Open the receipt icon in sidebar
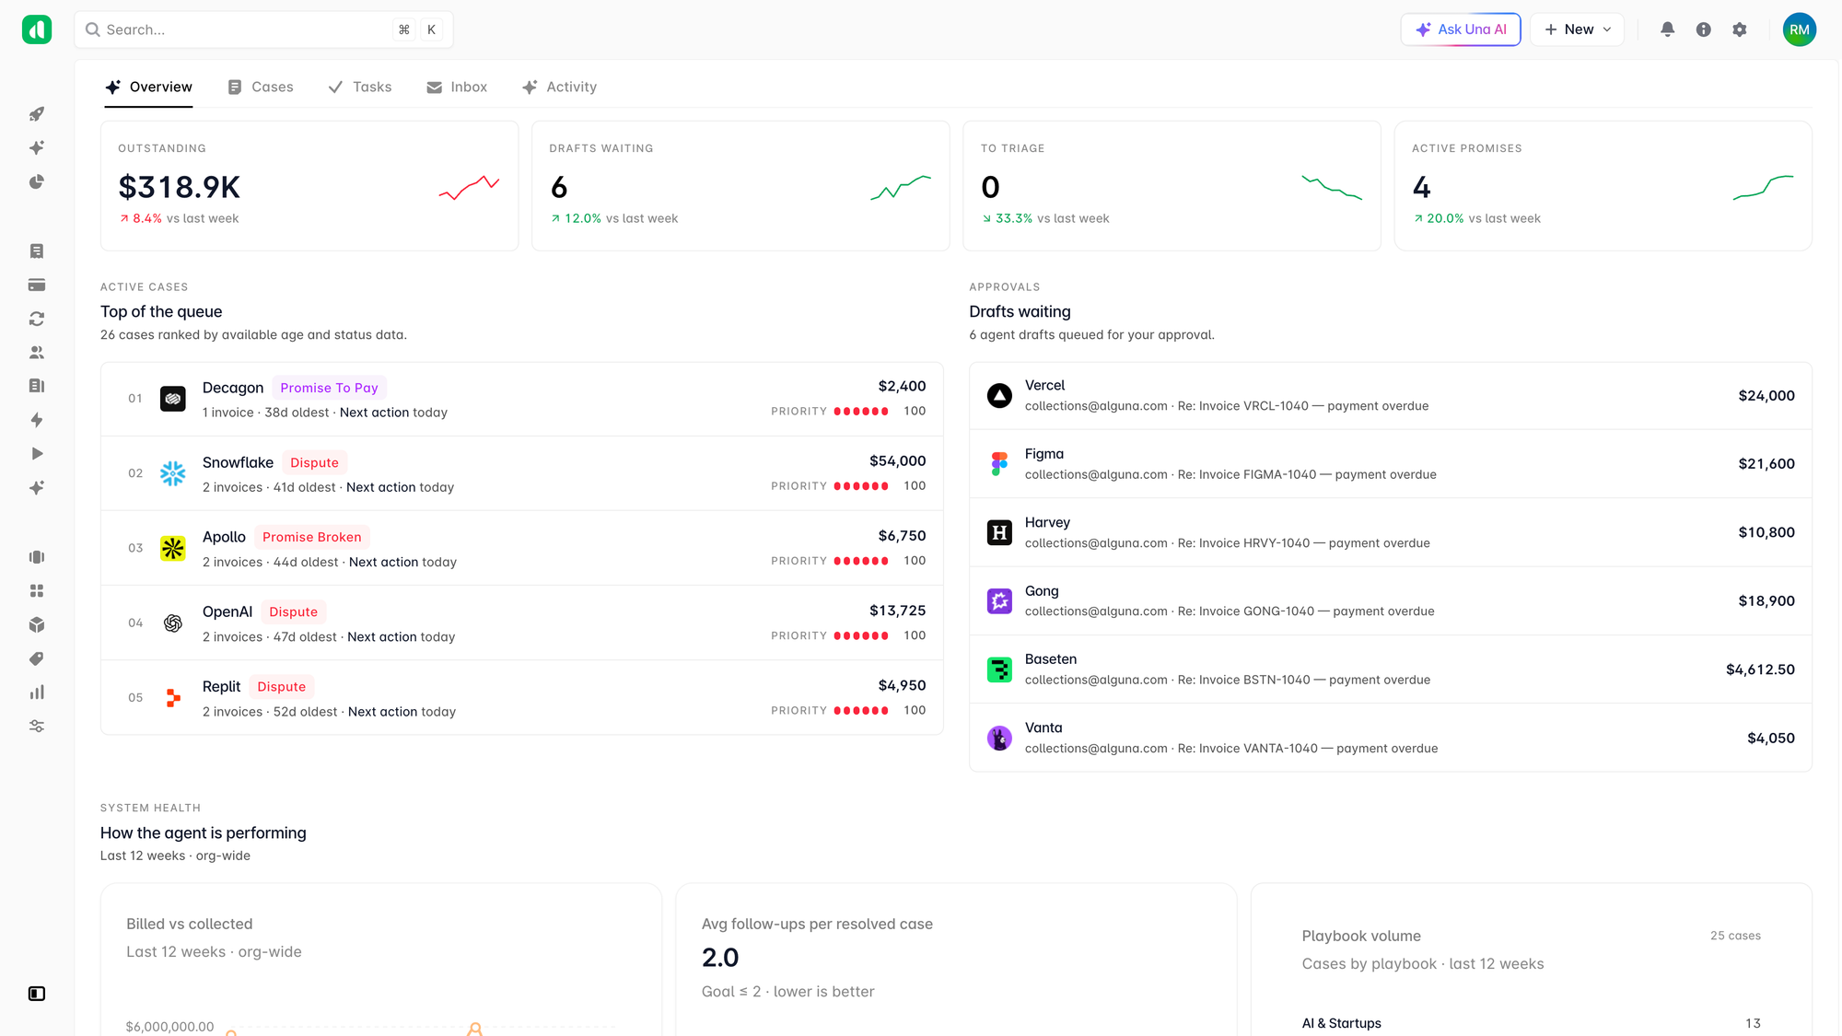 click(x=37, y=251)
